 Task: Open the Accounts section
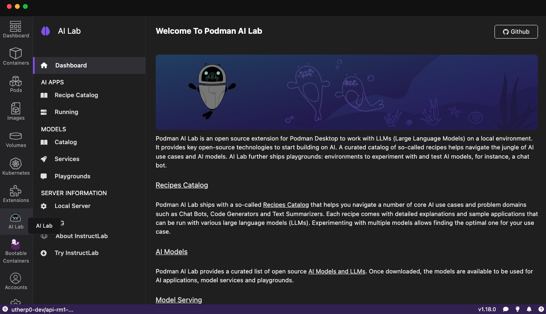tap(16, 281)
